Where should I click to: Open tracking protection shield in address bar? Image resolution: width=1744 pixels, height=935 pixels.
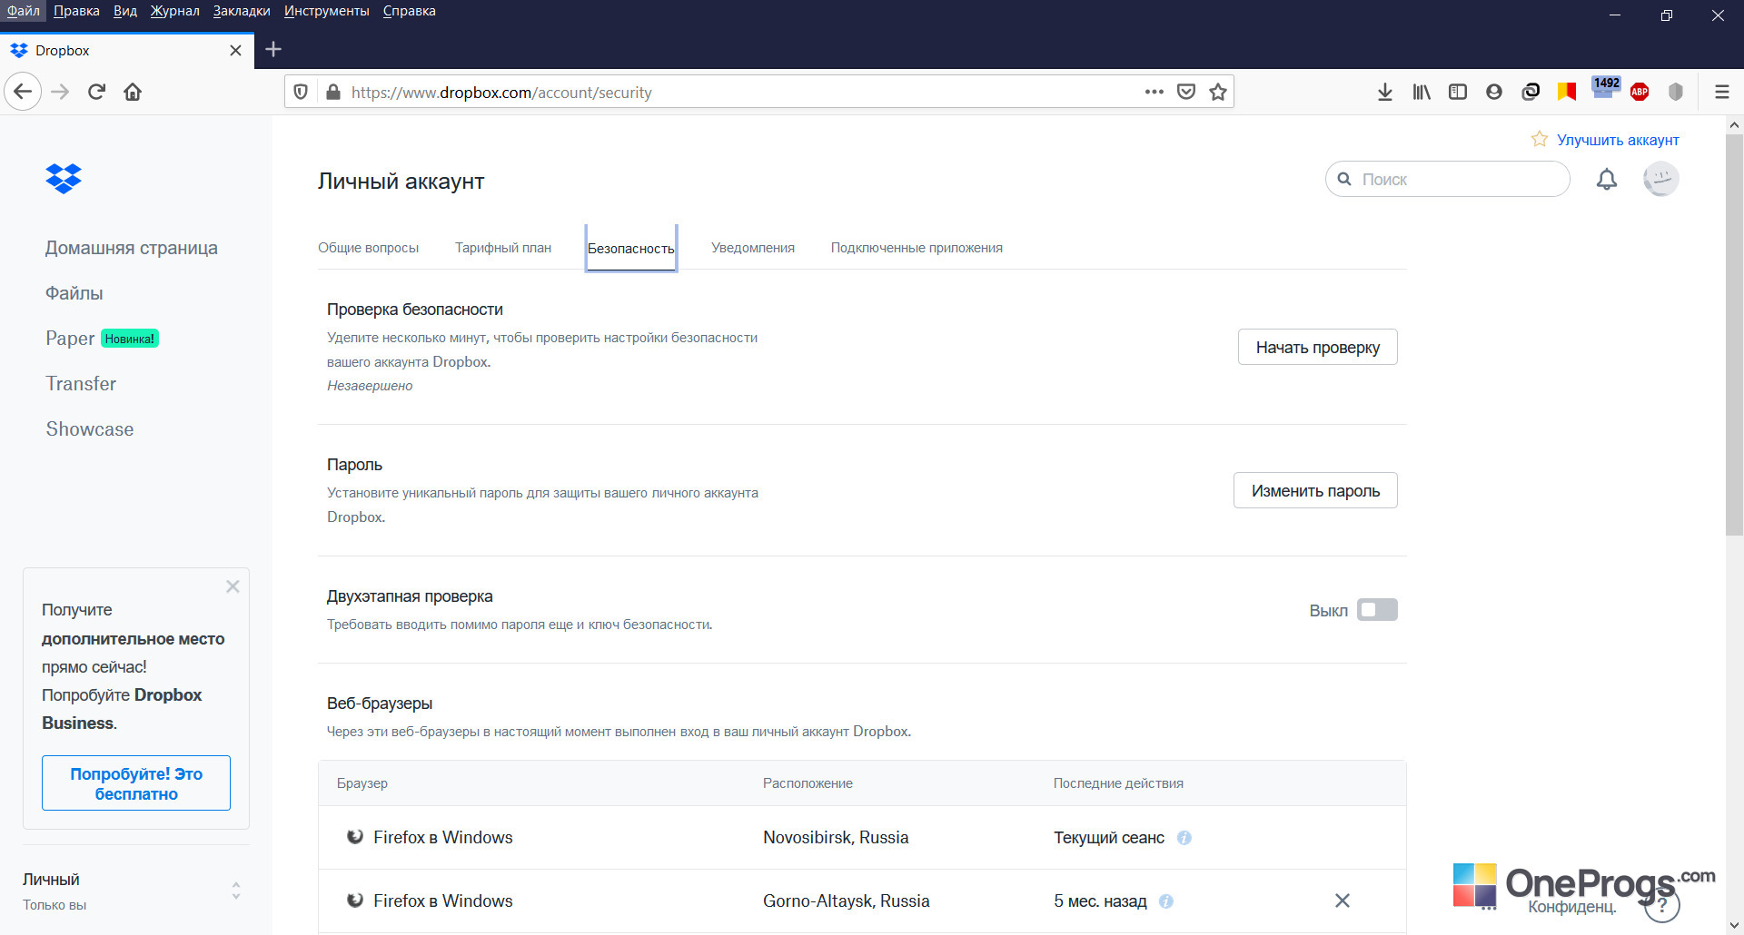coord(301,92)
